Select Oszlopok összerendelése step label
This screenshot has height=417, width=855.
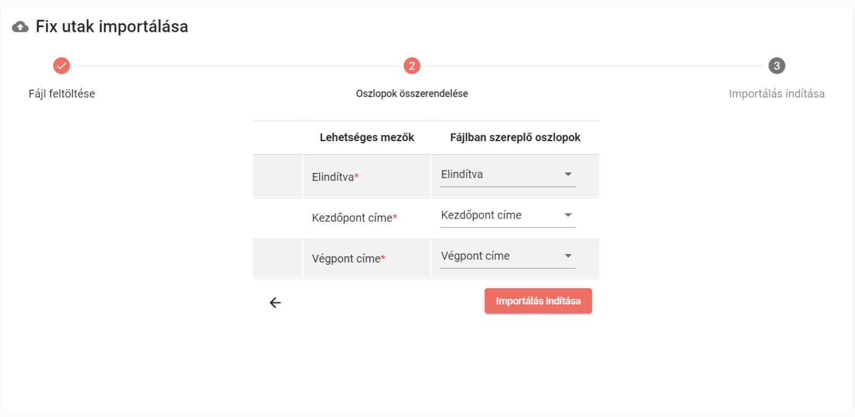412,94
